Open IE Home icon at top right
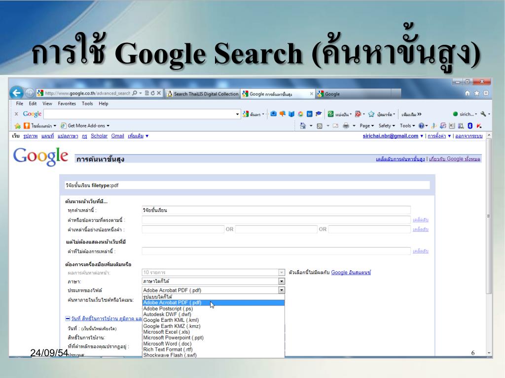This screenshot has width=505, height=378. tap(468, 93)
